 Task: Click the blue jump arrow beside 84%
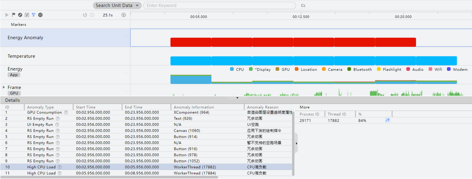387,121
